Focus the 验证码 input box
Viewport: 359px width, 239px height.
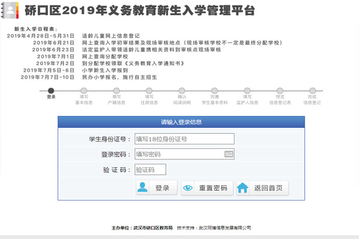click(x=150, y=170)
